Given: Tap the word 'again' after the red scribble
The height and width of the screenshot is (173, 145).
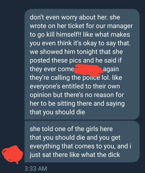Looking at the screenshot, I should click(x=111, y=69).
